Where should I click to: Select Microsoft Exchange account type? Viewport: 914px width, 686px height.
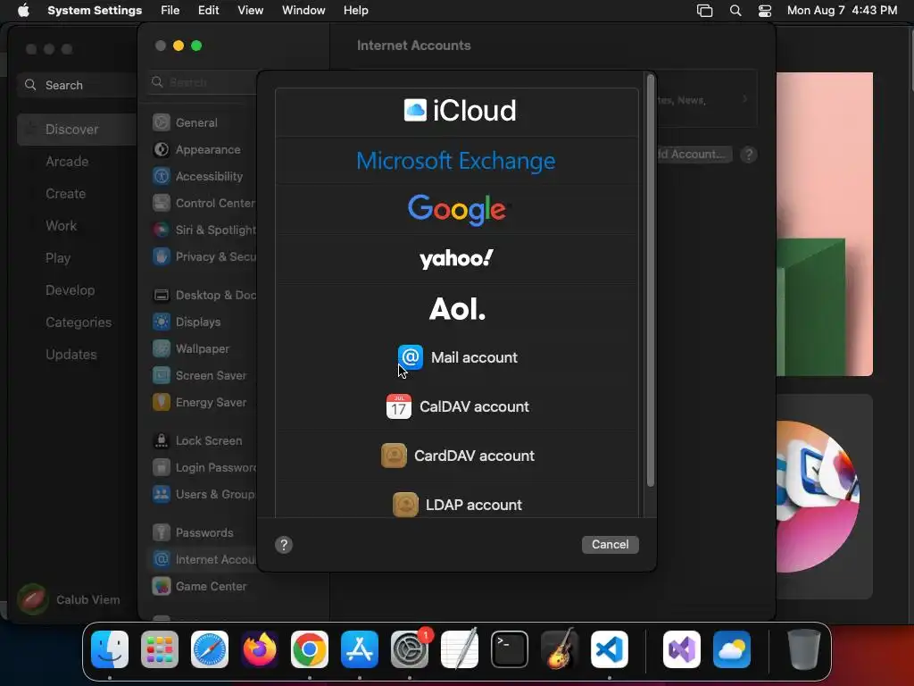click(x=457, y=161)
